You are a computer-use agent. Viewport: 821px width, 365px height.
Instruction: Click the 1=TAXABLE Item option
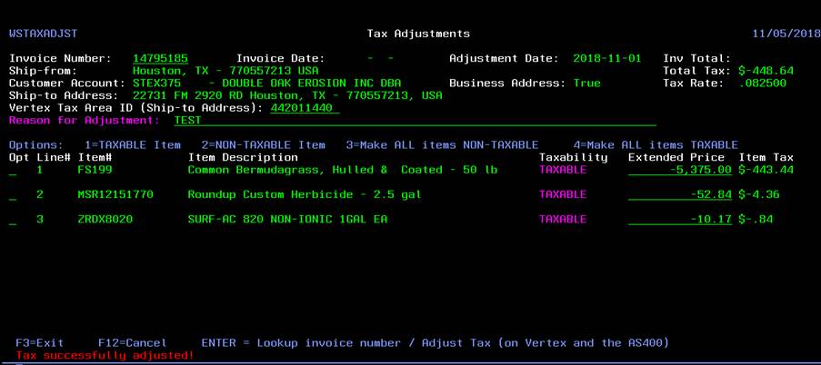132,145
